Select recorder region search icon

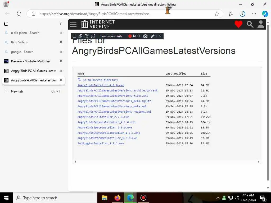point(87,36)
